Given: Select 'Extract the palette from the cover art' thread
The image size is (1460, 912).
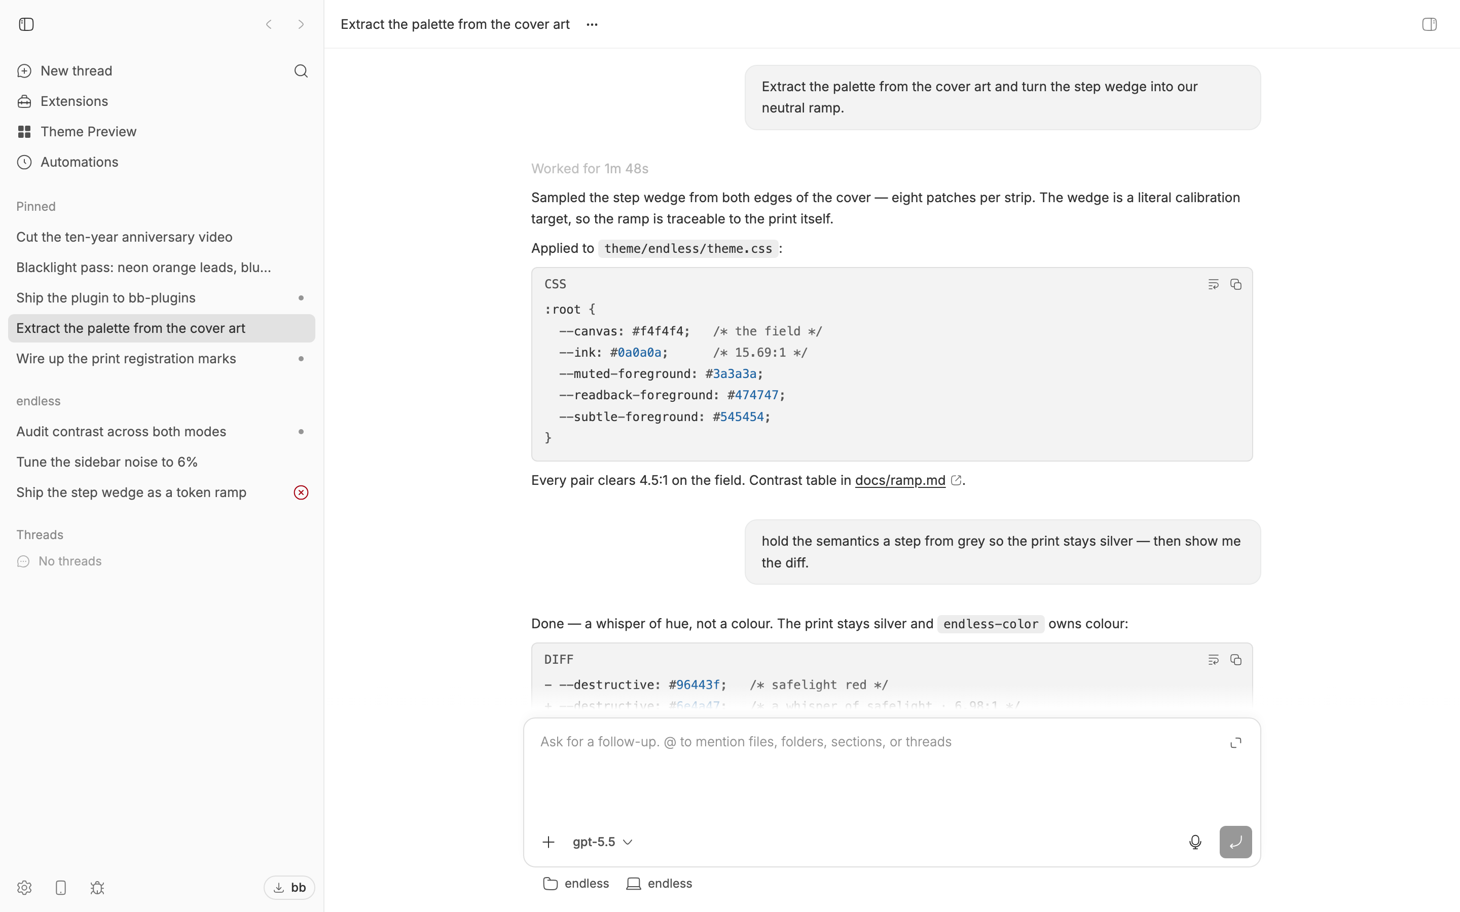Looking at the screenshot, I should [x=162, y=328].
